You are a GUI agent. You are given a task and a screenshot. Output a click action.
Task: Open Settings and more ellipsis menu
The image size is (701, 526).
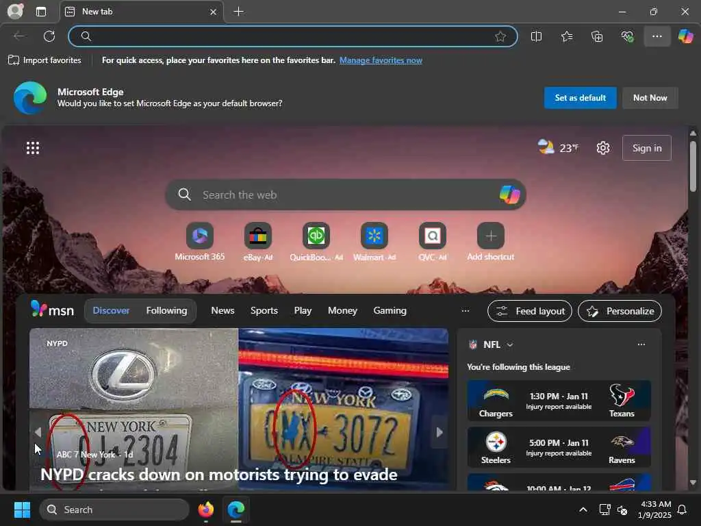(657, 37)
